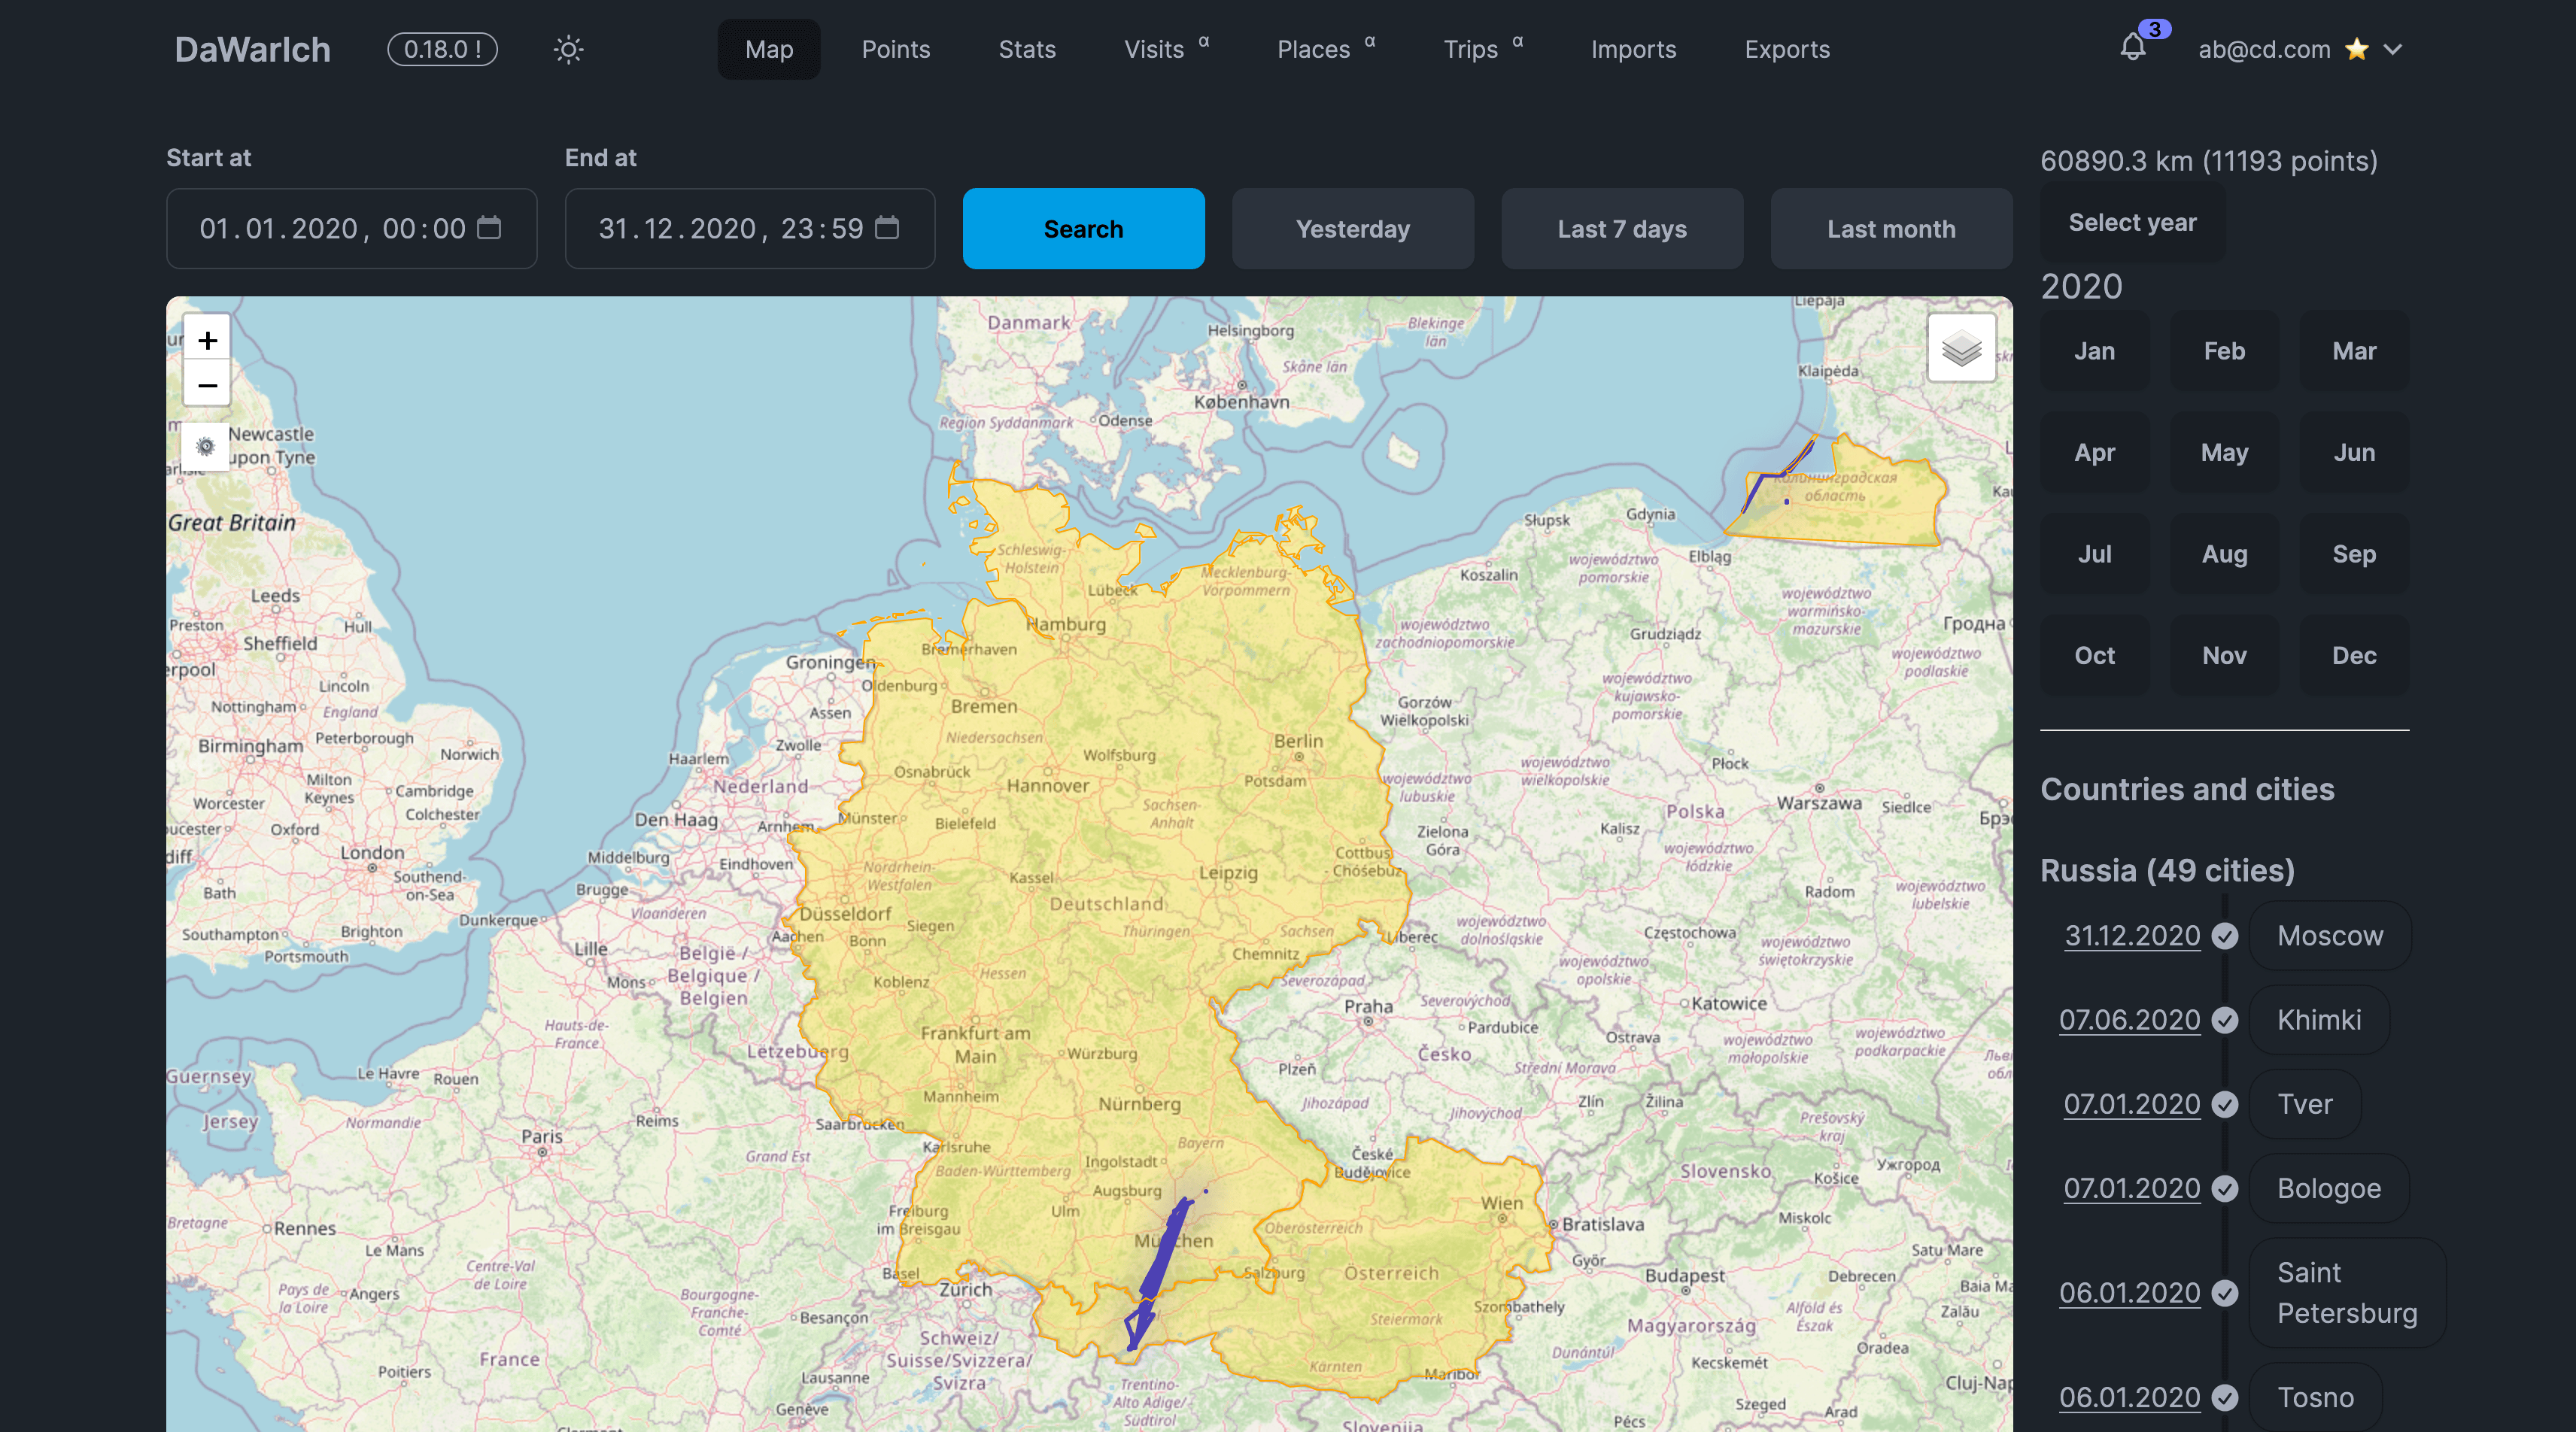Open End at calendar picker icon
Screen dimensions: 2576x1432
(x=887, y=228)
